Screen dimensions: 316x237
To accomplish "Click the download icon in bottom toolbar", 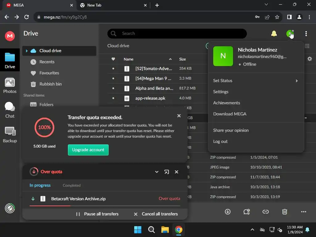I will 228,212.
